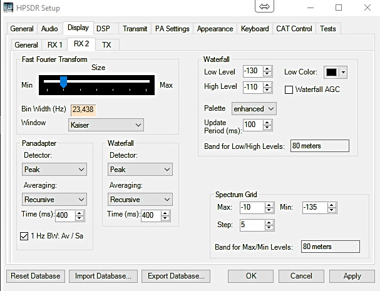Decrease the Waterfall averaging Time value
Screen dimensions: 380x291
[x=165, y=218]
